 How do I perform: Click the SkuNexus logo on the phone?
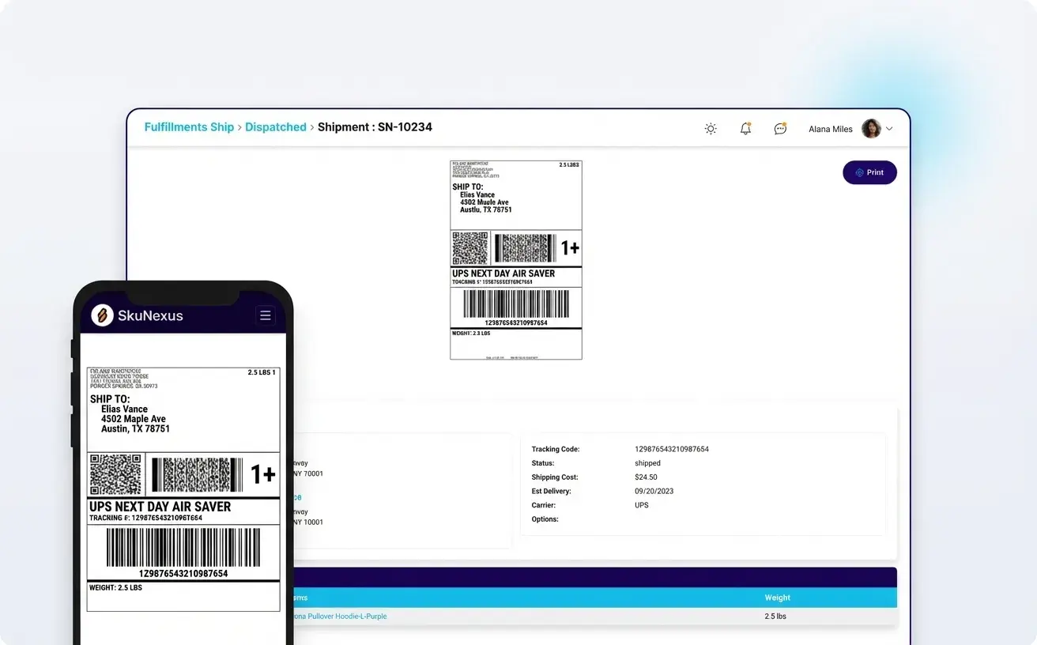(100, 315)
